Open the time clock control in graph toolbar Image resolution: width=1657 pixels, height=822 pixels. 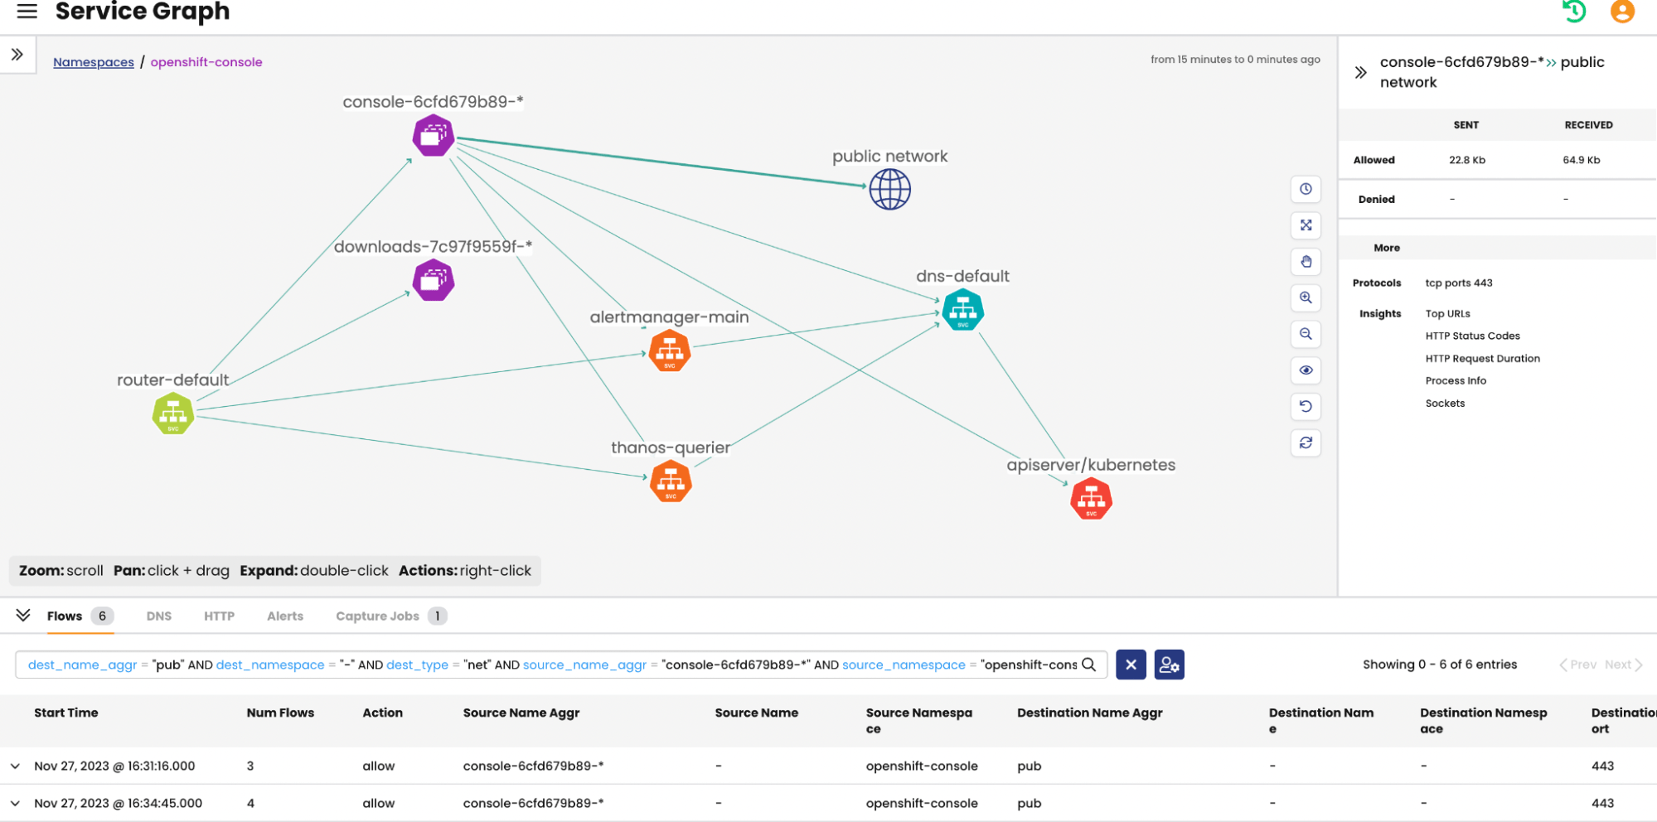click(x=1306, y=189)
